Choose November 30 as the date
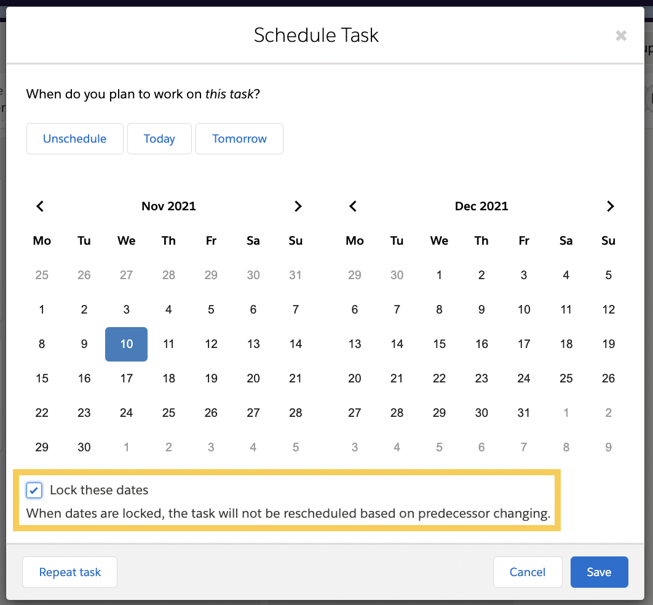653x605 pixels. 84,447
